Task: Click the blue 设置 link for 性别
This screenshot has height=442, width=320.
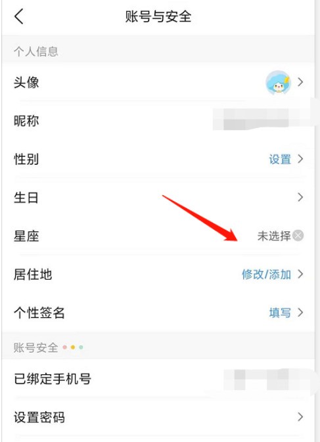Action: click(280, 160)
